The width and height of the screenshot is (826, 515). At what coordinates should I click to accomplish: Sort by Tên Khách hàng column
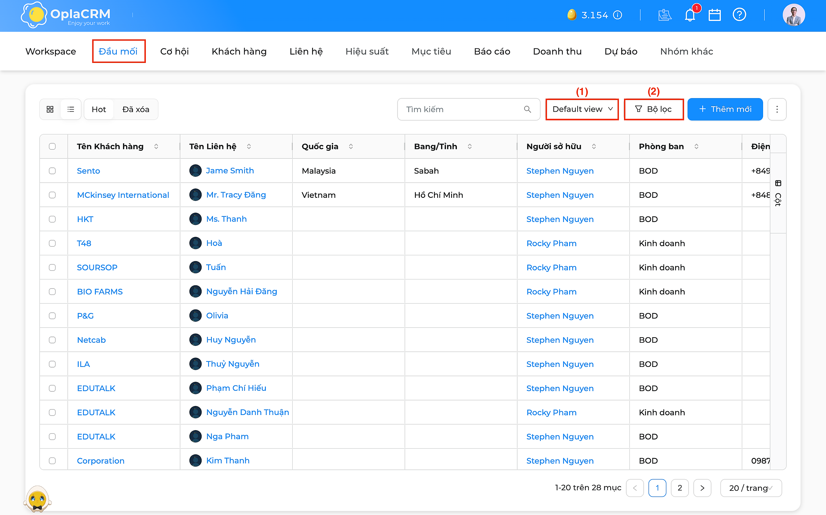point(156,146)
